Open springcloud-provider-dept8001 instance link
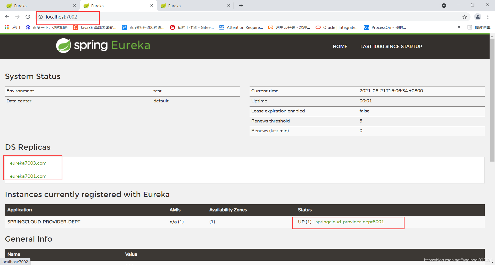Image resolution: width=495 pixels, height=265 pixels. tap(350, 222)
